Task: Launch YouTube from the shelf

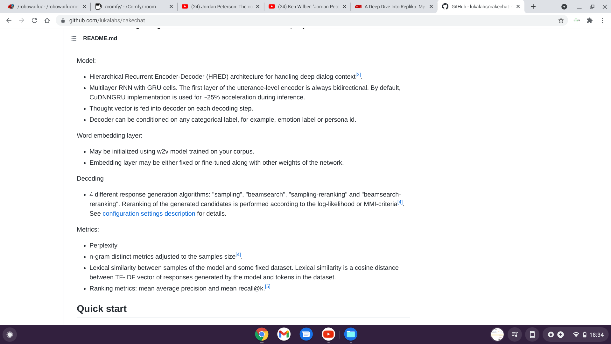Action: pyautogui.click(x=328, y=334)
